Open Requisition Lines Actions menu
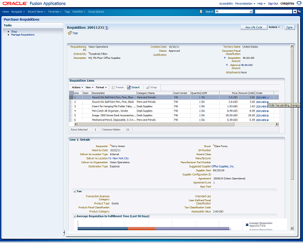Screen dimensions: 303x243 tap(78, 87)
